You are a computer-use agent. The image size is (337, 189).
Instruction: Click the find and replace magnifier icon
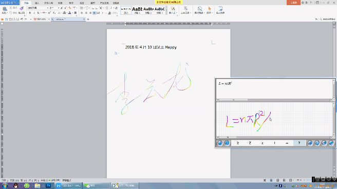200,9
